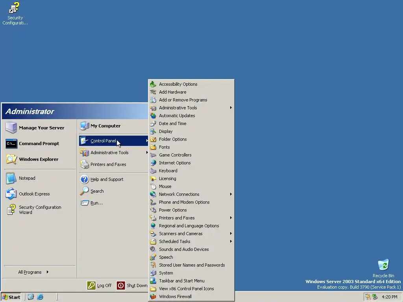Open Stored User Names and Passwords icon
This screenshot has height=302, width=403.
click(153, 265)
